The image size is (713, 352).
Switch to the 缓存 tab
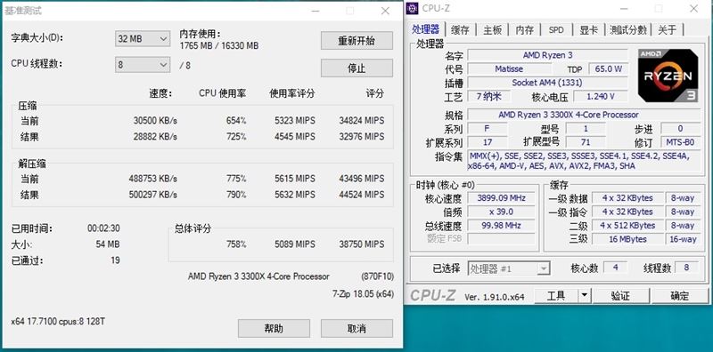coord(460,30)
